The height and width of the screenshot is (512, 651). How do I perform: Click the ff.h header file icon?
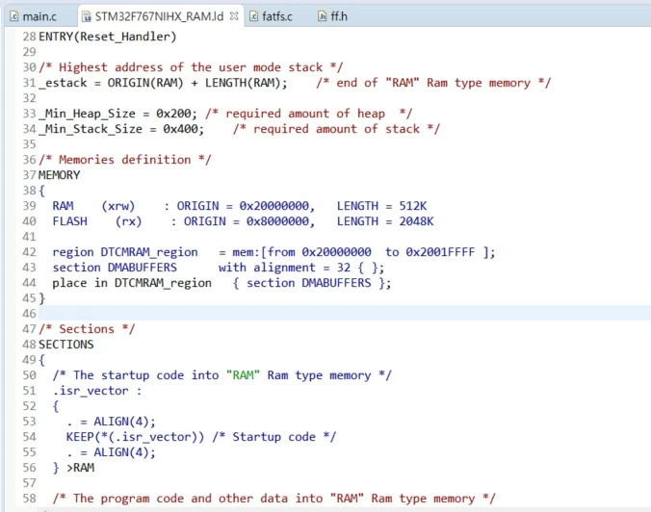(323, 16)
